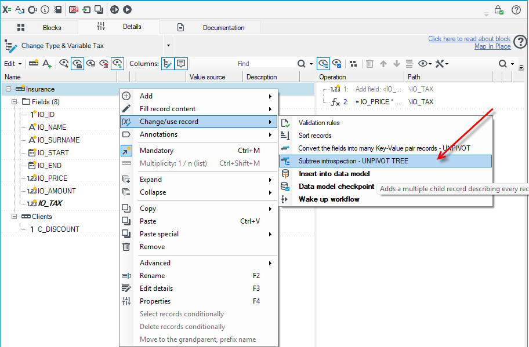The image size is (529, 347).
Task: Click the magnifier icon next to Find field
Action: point(301,64)
